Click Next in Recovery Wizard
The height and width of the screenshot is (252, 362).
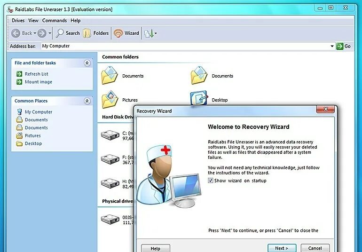point(282,248)
